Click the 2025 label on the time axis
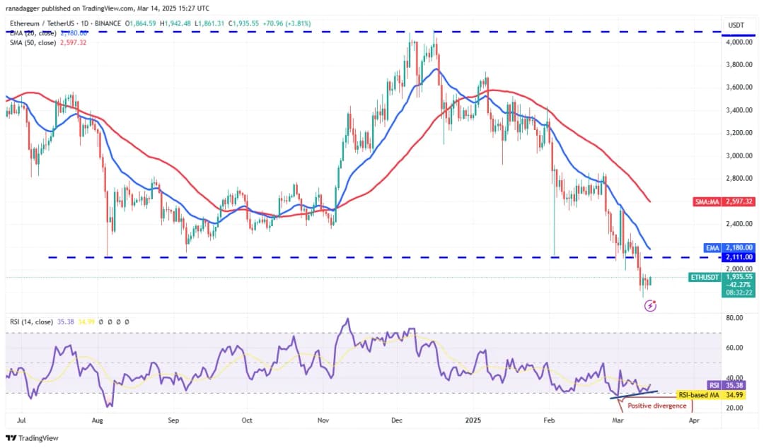764x448 pixels. (x=473, y=419)
